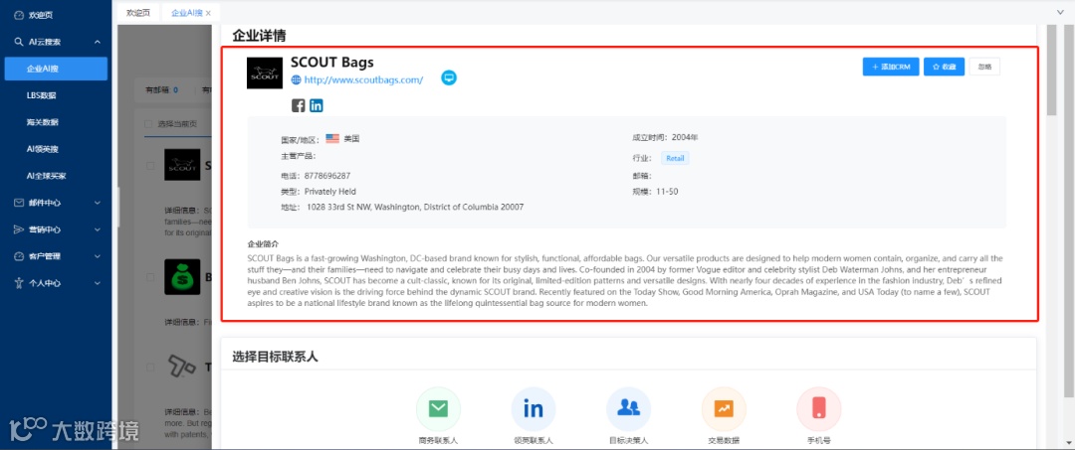This screenshot has height=450, width=1075.
Task: Open 交易数据 chart icon
Action: 724,409
